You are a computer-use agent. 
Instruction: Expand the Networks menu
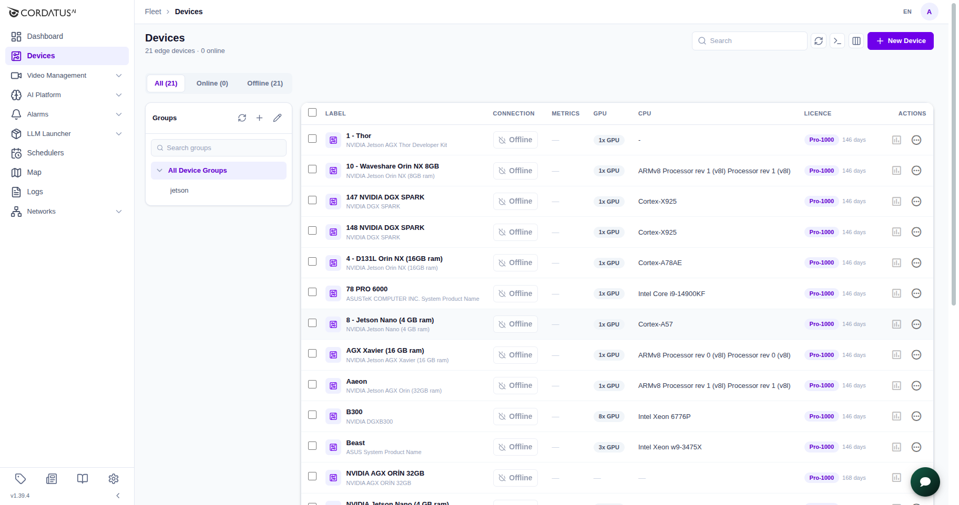point(67,212)
